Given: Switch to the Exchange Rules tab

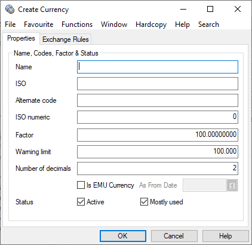Looking at the screenshot, I should (66, 39).
